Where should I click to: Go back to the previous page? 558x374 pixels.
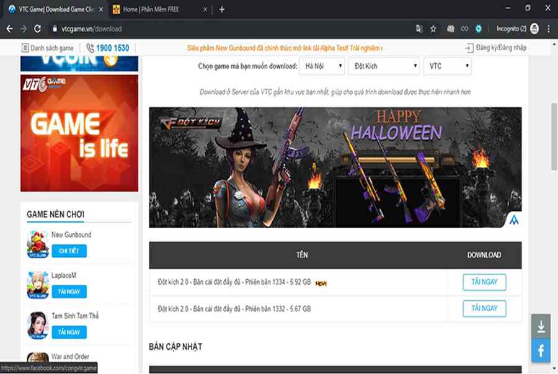(x=9, y=29)
